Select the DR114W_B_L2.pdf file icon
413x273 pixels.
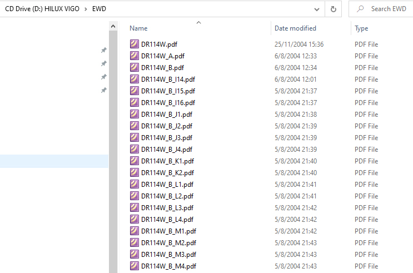click(x=135, y=196)
